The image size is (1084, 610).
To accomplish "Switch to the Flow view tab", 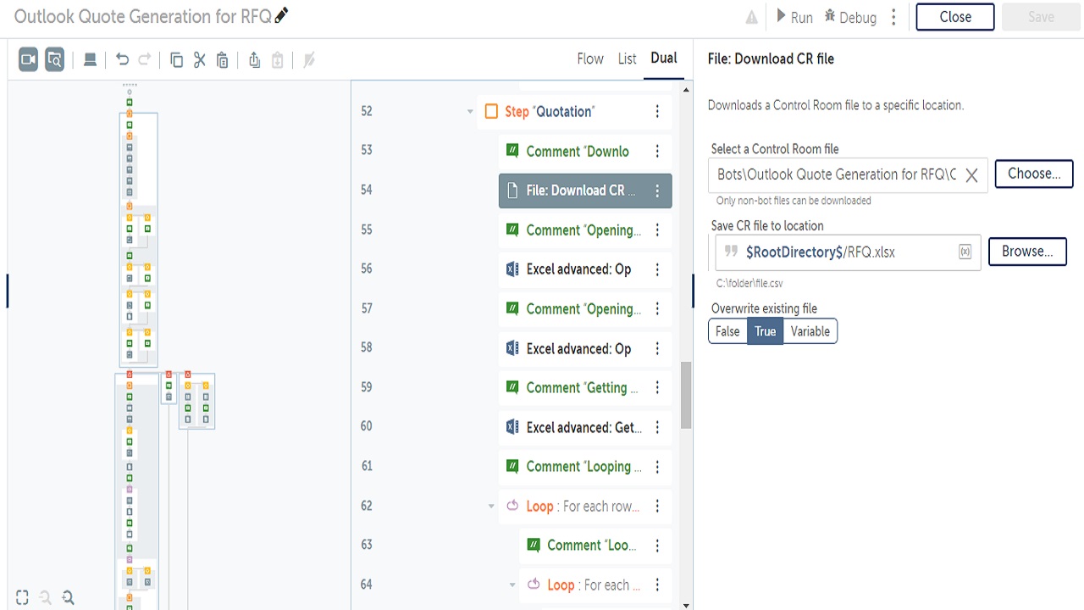I will [x=590, y=58].
